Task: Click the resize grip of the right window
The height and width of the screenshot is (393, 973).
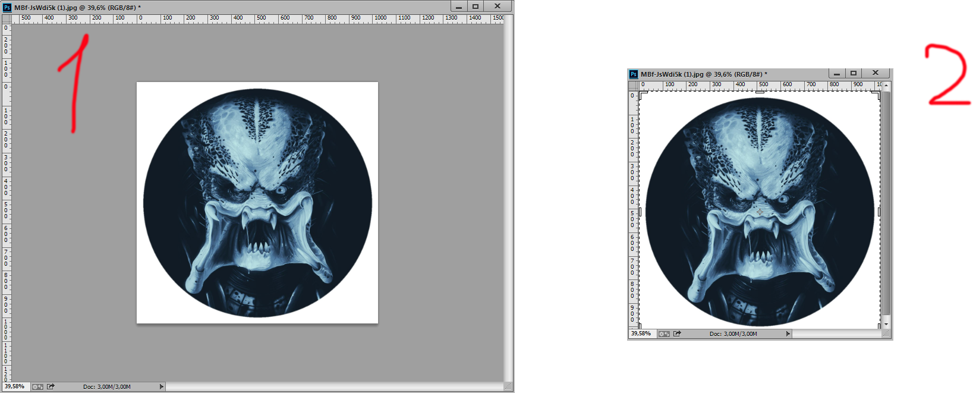Action: [886, 334]
